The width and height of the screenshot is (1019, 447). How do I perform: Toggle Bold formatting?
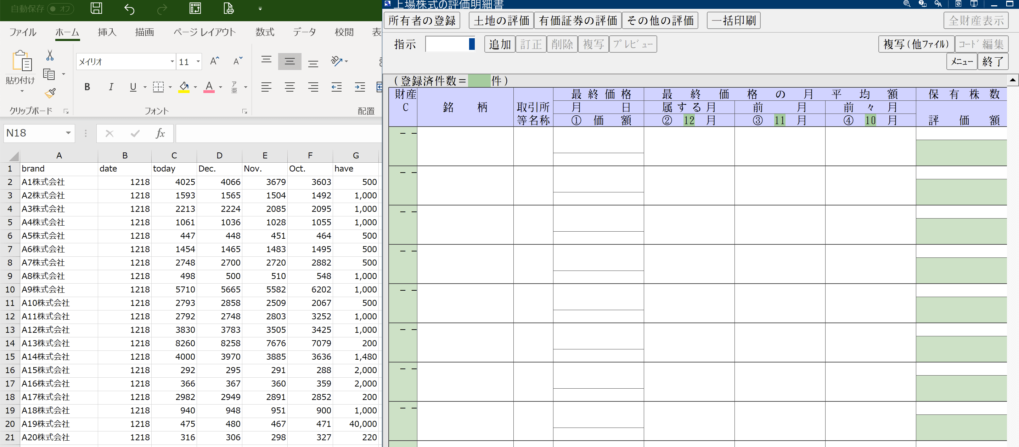tap(87, 87)
